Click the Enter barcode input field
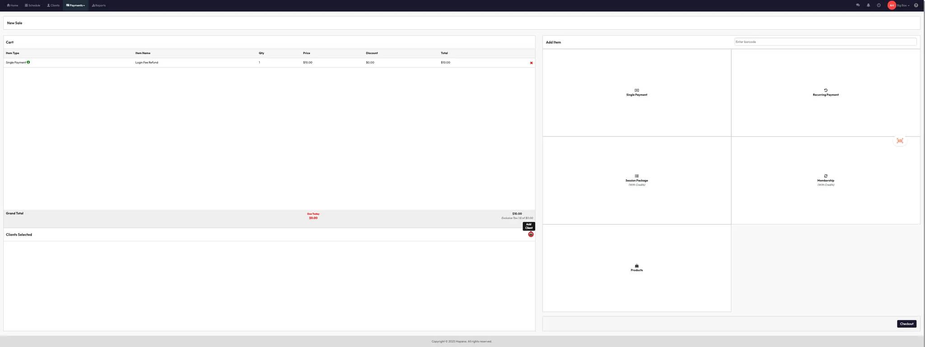 click(825, 42)
